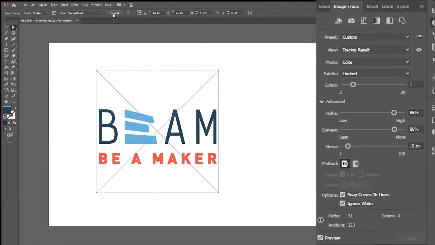Image resolution: width=435 pixels, height=245 pixels.
Task: Select the Zoom tool
Action: (x=13, y=102)
